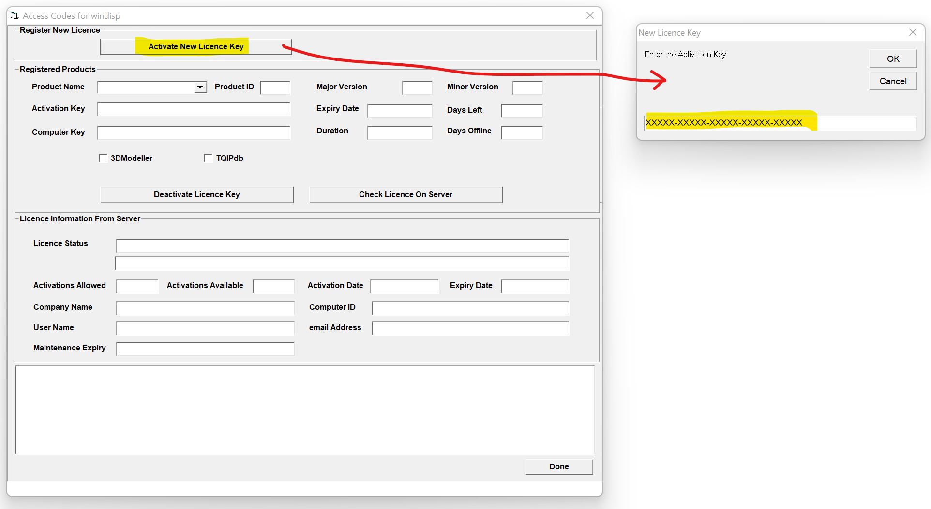This screenshot has height=509, width=931.
Task: Click the Computer Key input field
Action: point(194,132)
